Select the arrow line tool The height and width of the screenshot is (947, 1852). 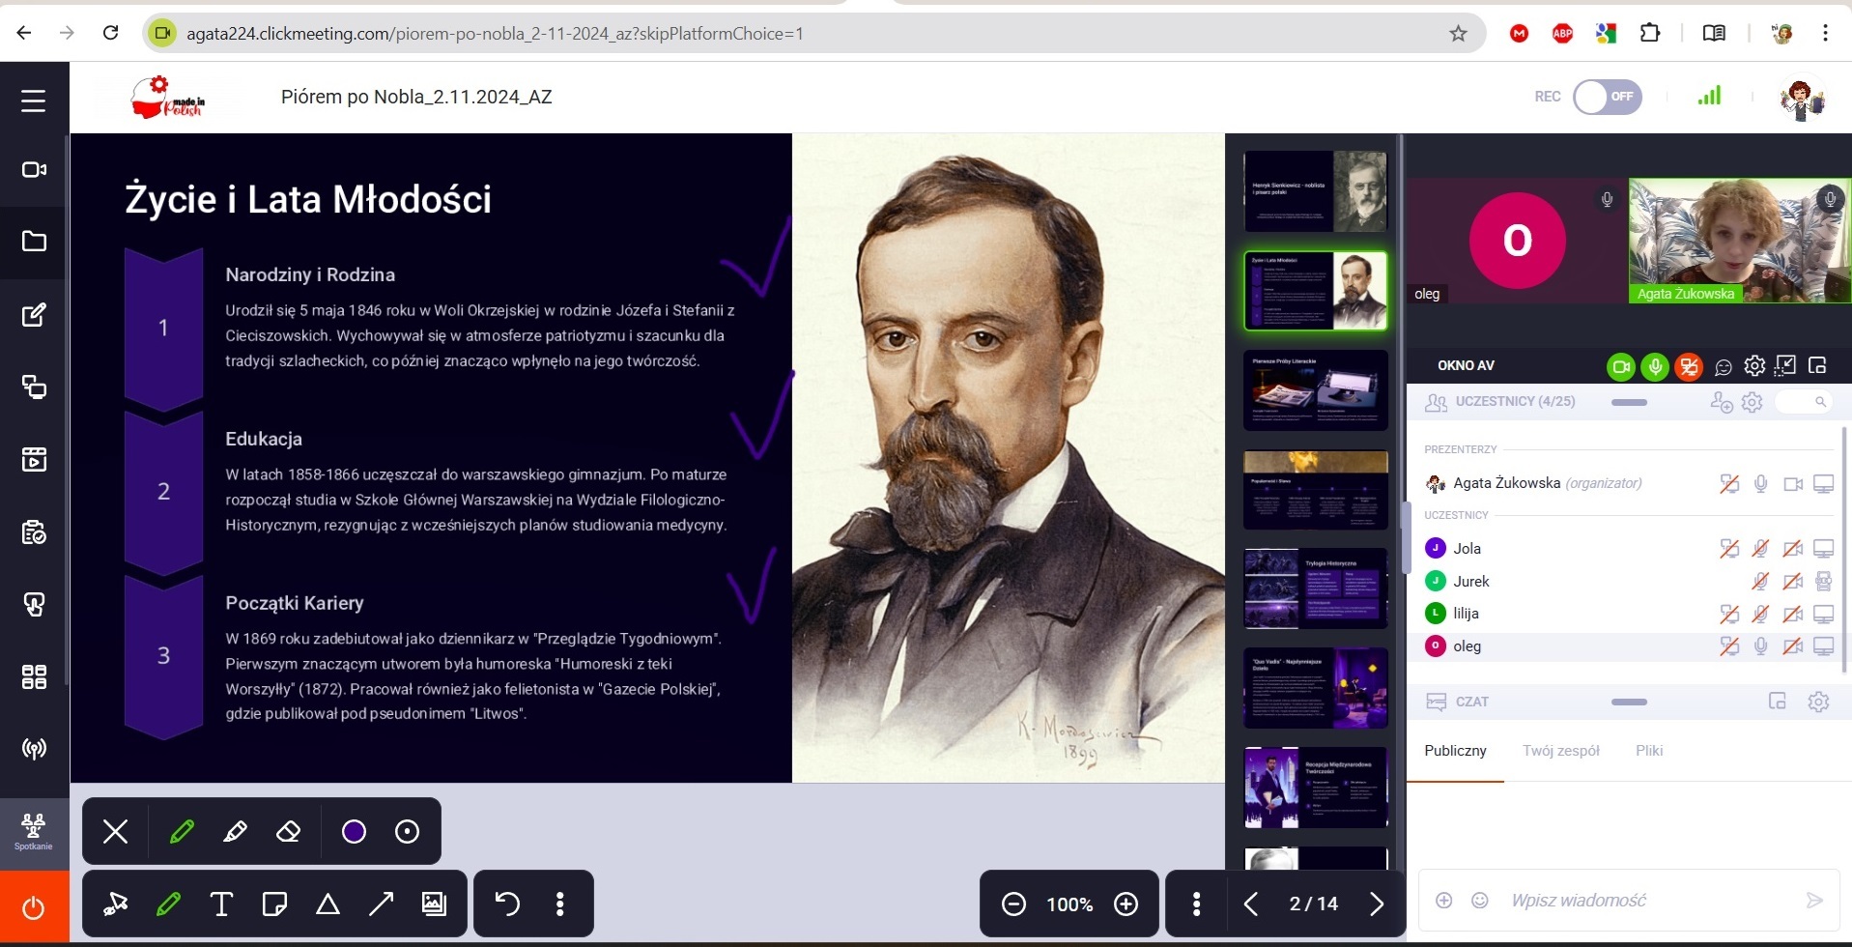click(x=381, y=904)
